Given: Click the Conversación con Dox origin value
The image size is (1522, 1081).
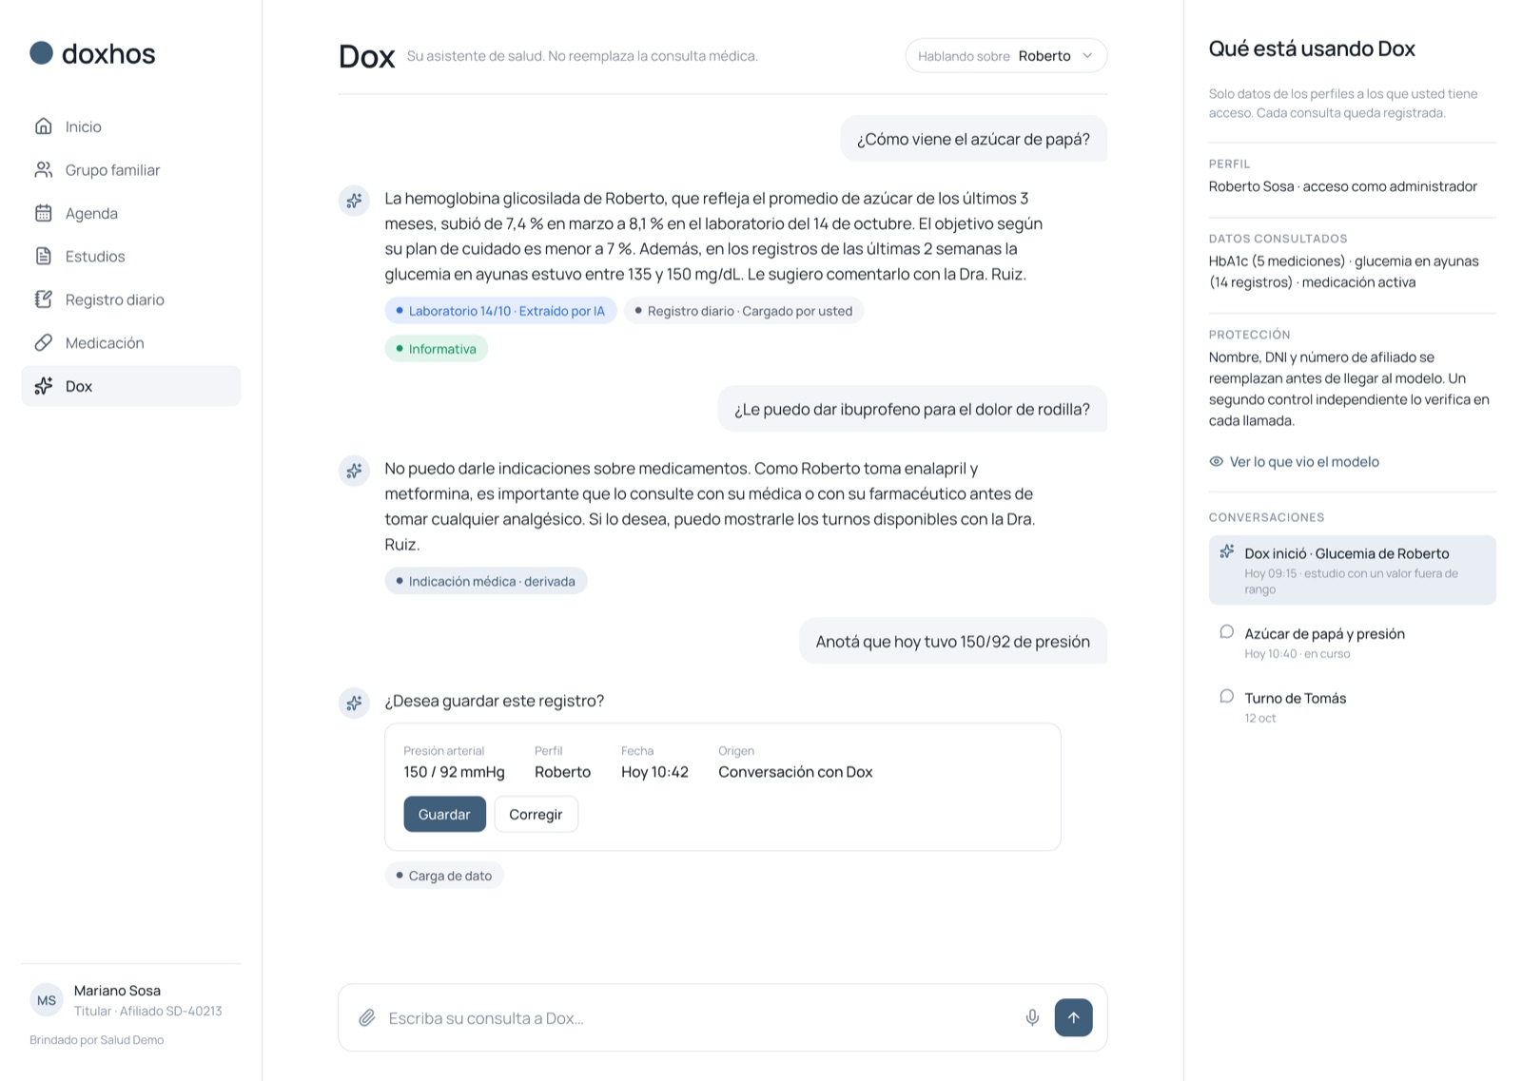Looking at the screenshot, I should [795, 772].
